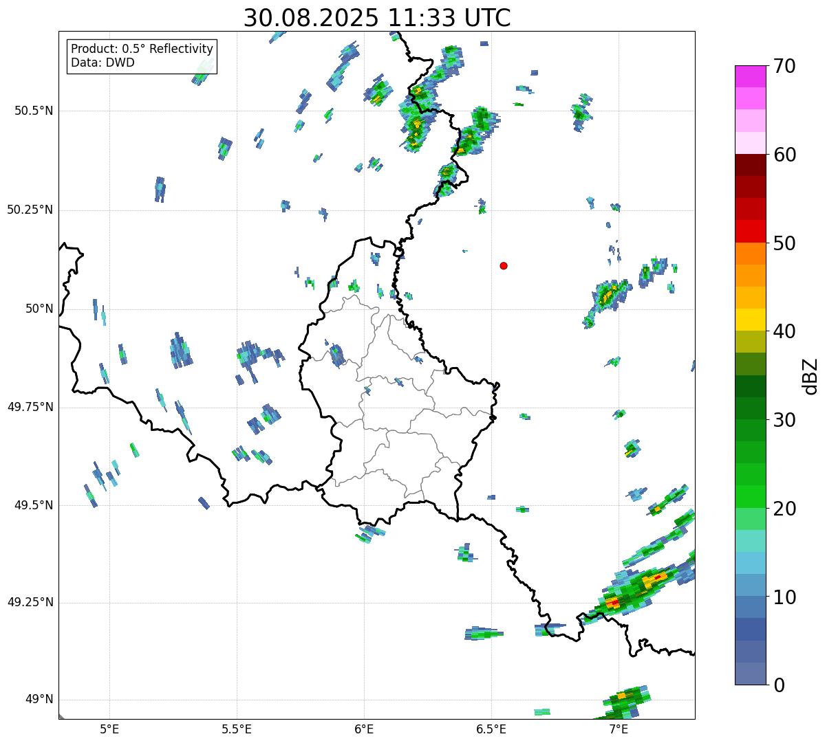The image size is (827, 743).
Task: Click the magenta 70 dBZ colorbar segment
Action: 750,76
